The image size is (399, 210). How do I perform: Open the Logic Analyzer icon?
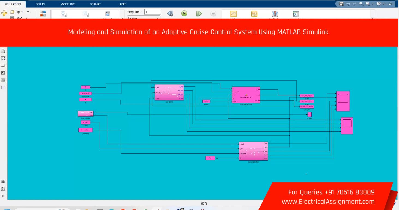(x=254, y=14)
